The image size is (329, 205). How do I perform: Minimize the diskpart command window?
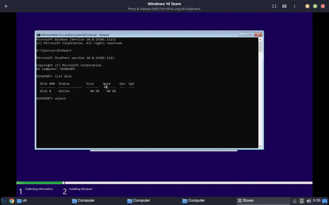pos(242,35)
